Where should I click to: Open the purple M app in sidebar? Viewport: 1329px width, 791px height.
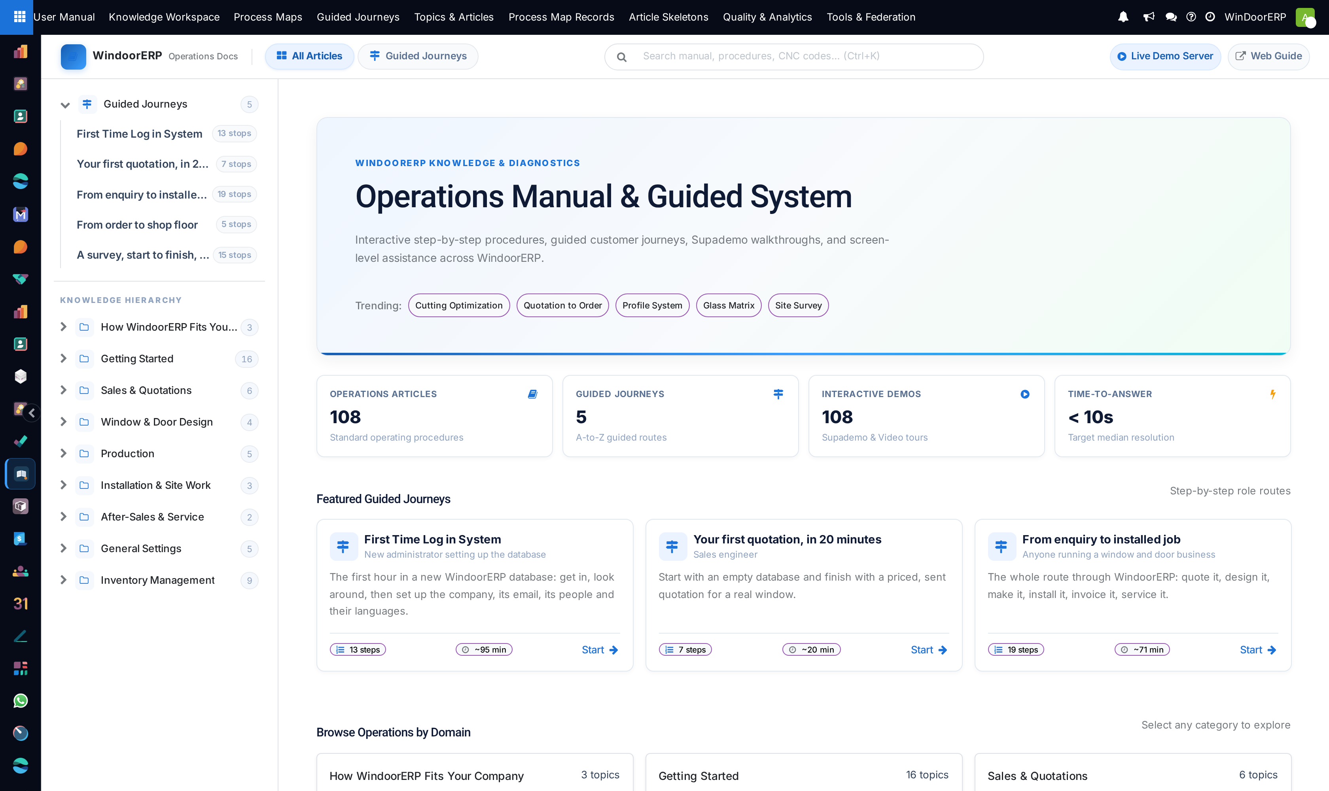click(x=20, y=214)
